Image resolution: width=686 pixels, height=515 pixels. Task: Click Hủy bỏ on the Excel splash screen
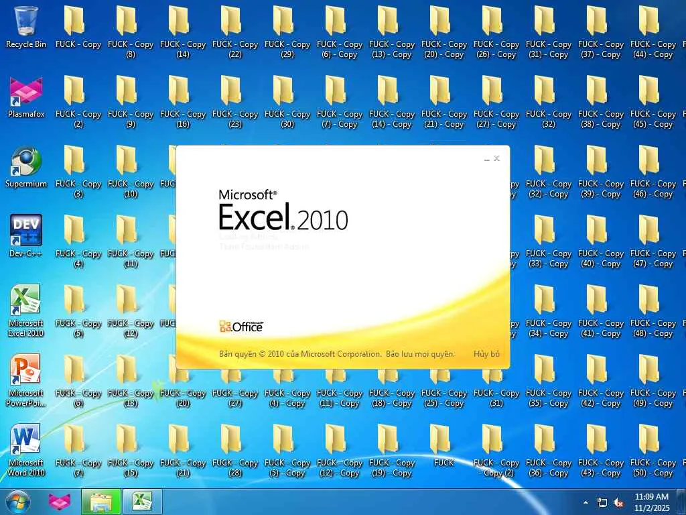(x=486, y=354)
